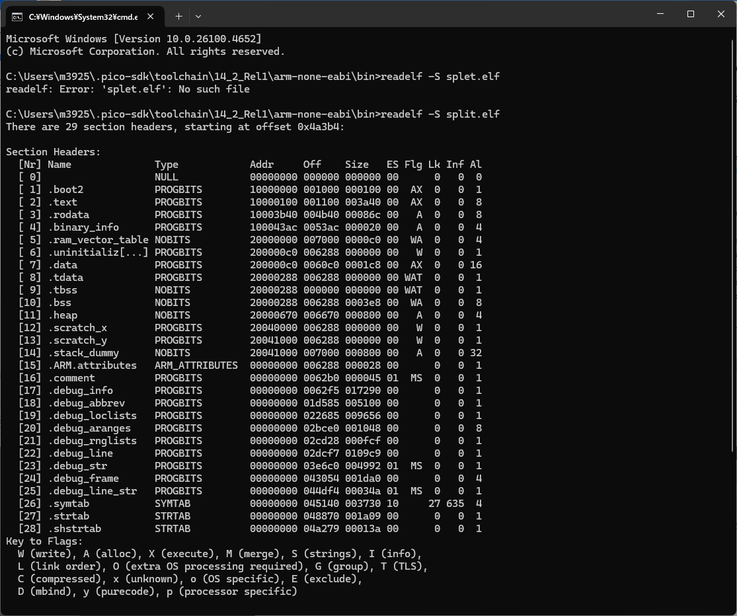Click the 'Key to Flags:' line
Image resolution: width=737 pixels, height=616 pixels.
click(44, 541)
